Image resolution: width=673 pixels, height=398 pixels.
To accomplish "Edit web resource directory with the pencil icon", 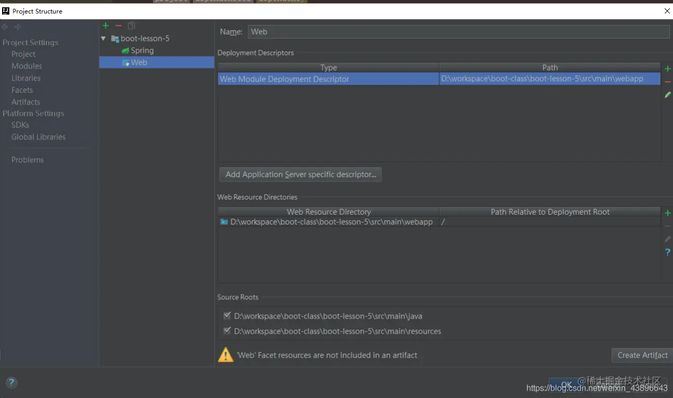I will (x=668, y=239).
